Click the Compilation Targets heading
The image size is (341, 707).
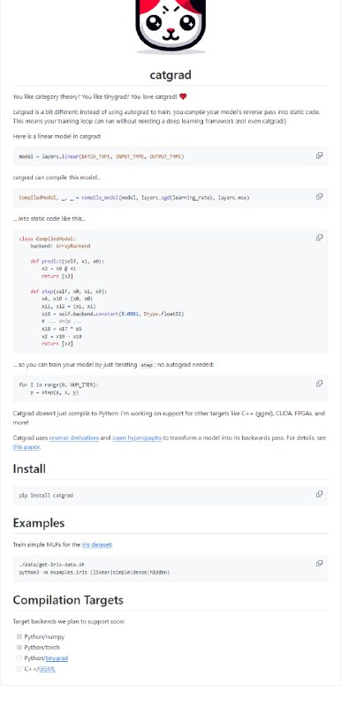tap(68, 600)
